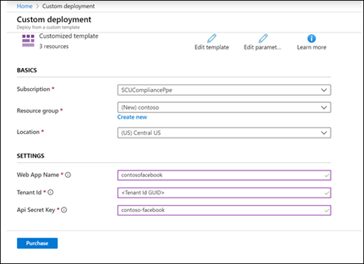364x264 pixels.
Task: Open the Location dropdown
Action: coord(224,133)
